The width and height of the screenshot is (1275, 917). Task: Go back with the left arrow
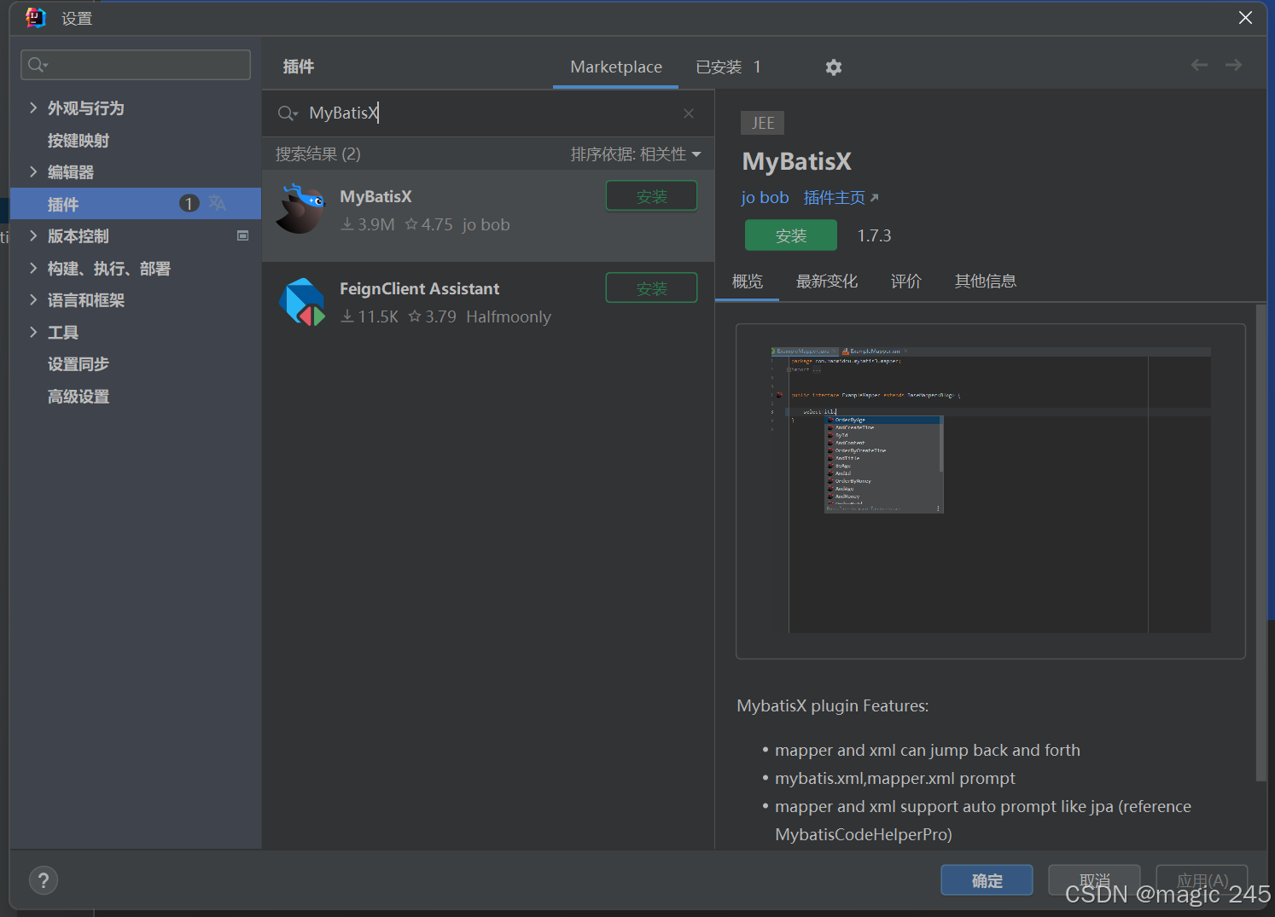click(1199, 65)
